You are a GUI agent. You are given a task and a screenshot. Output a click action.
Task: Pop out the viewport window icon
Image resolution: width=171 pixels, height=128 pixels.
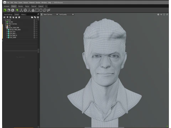(167, 15)
